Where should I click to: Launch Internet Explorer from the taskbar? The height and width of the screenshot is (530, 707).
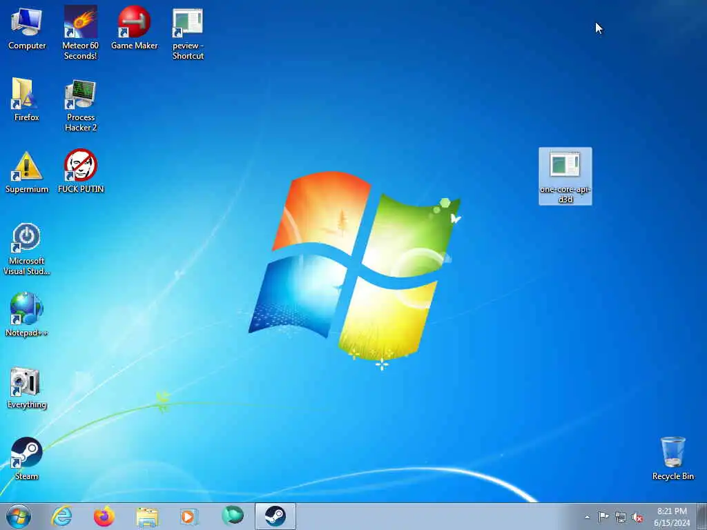click(61, 516)
